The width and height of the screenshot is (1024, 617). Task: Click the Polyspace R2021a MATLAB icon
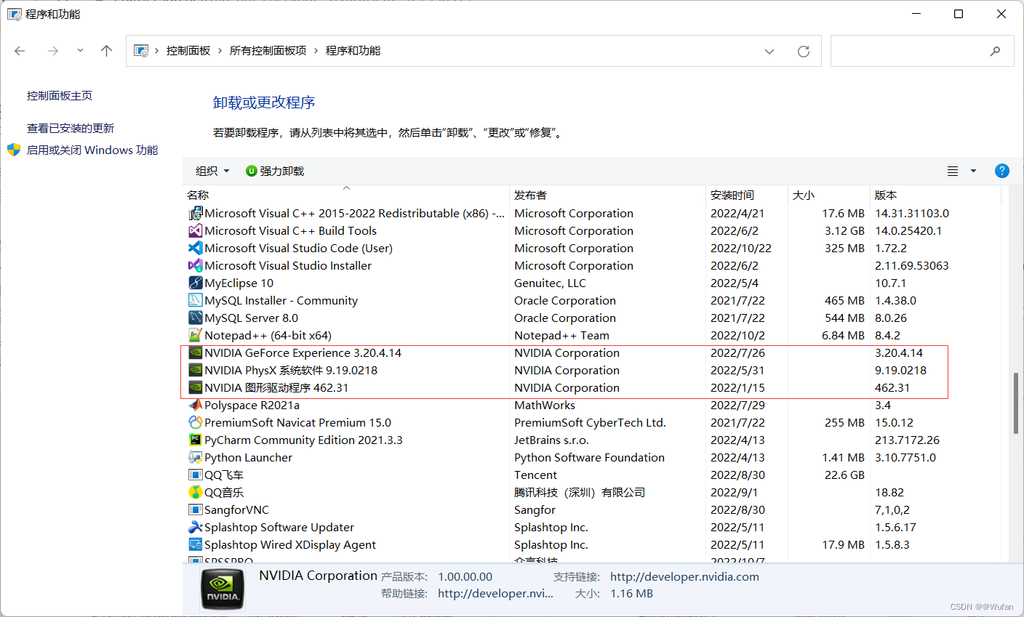click(195, 406)
